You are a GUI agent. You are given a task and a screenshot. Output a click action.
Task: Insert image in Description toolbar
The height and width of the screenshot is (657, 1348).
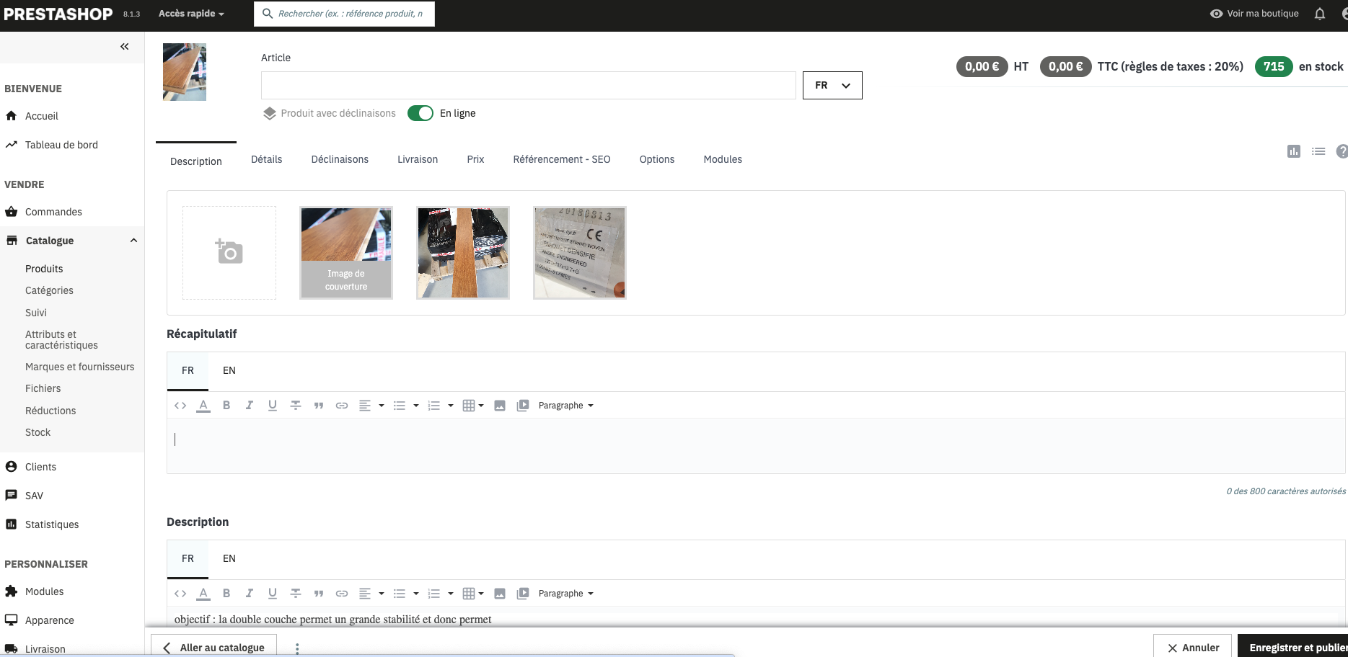500,594
